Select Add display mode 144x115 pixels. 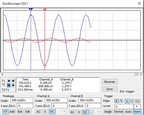point(12,112)
